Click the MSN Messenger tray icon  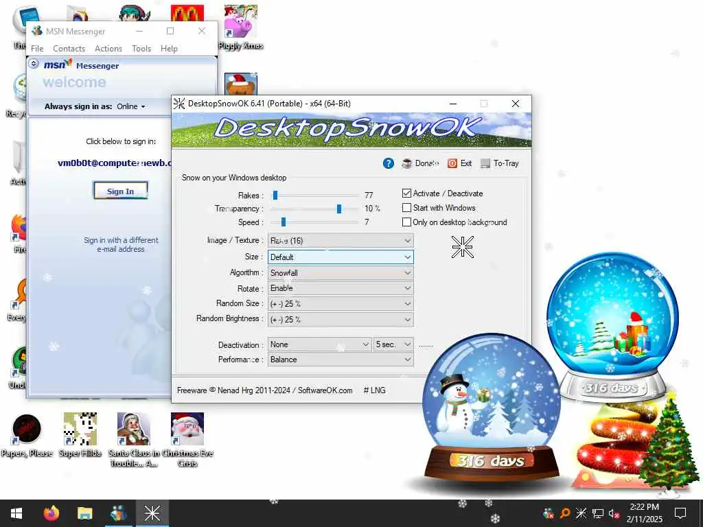549,513
